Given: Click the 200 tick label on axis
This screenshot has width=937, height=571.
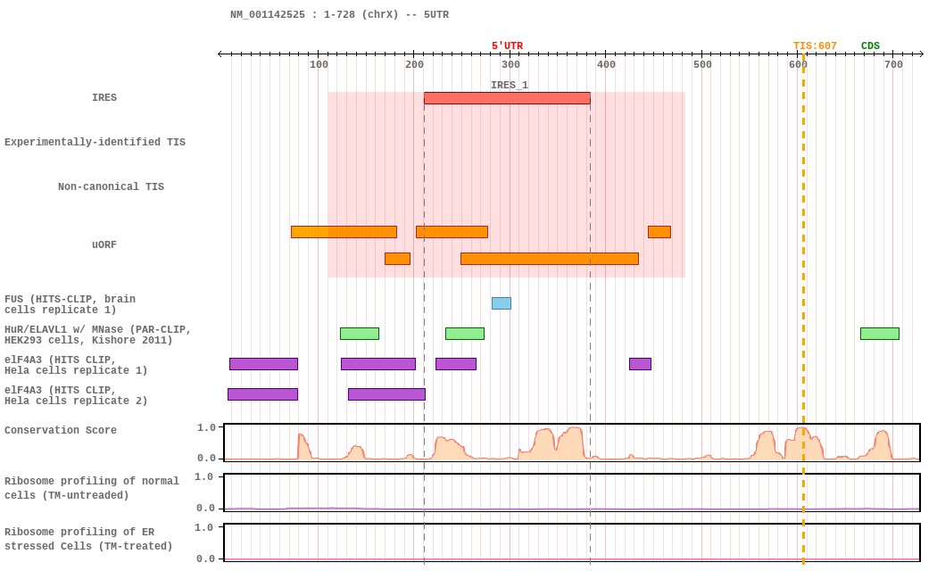Looking at the screenshot, I should (x=414, y=64).
